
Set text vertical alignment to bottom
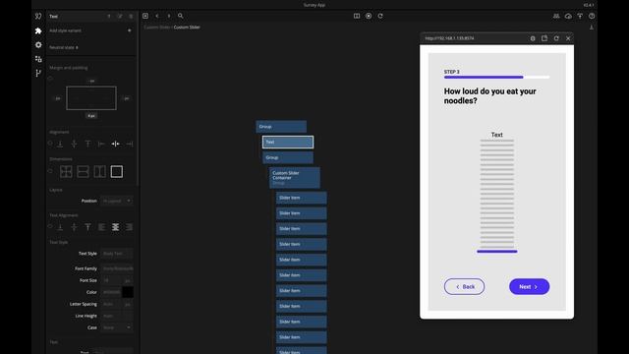60,227
